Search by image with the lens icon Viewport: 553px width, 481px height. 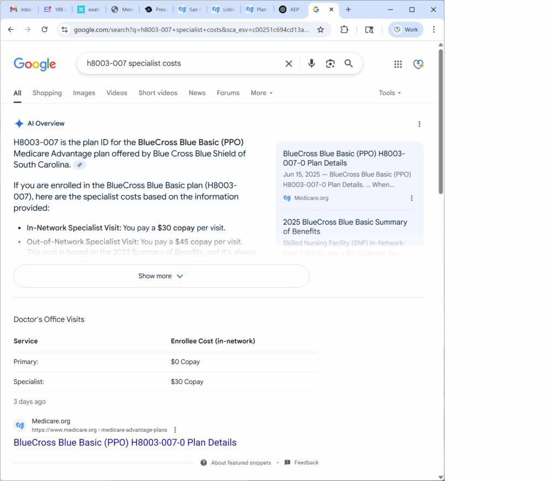coord(330,64)
